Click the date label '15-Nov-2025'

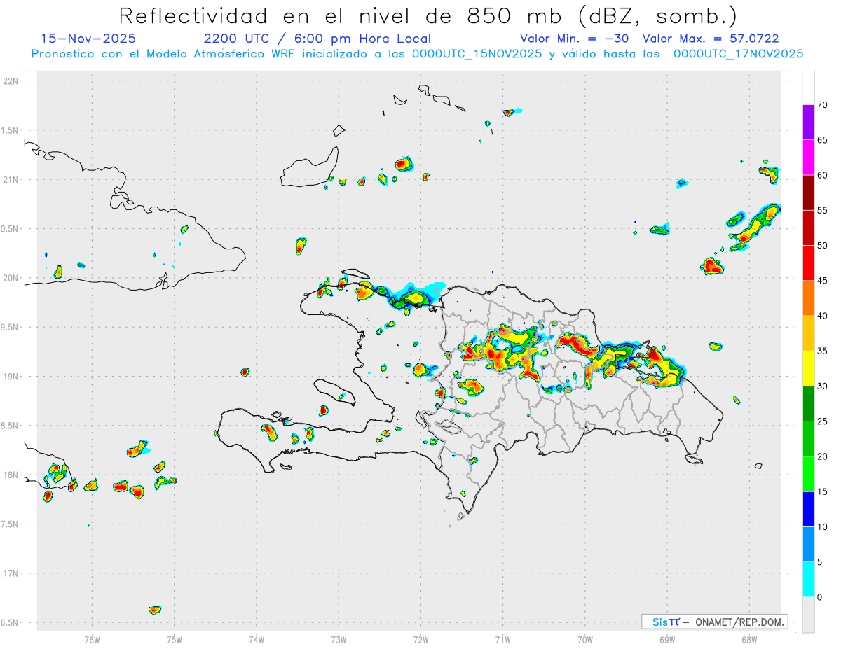tap(88, 39)
